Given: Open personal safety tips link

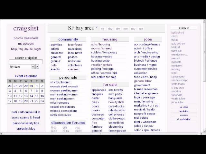Looking at the screenshot, I should (x=26, y=123).
